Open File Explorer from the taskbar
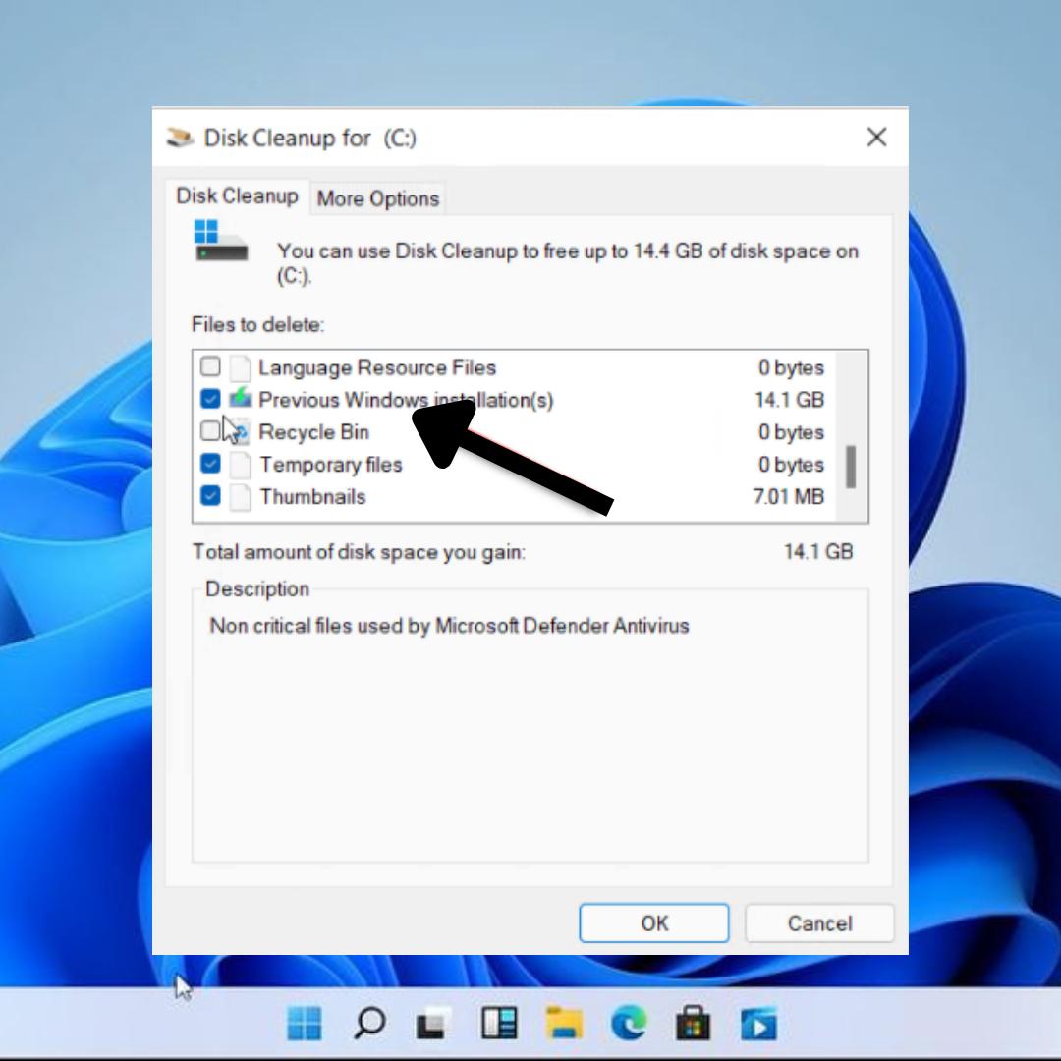 [x=564, y=1024]
